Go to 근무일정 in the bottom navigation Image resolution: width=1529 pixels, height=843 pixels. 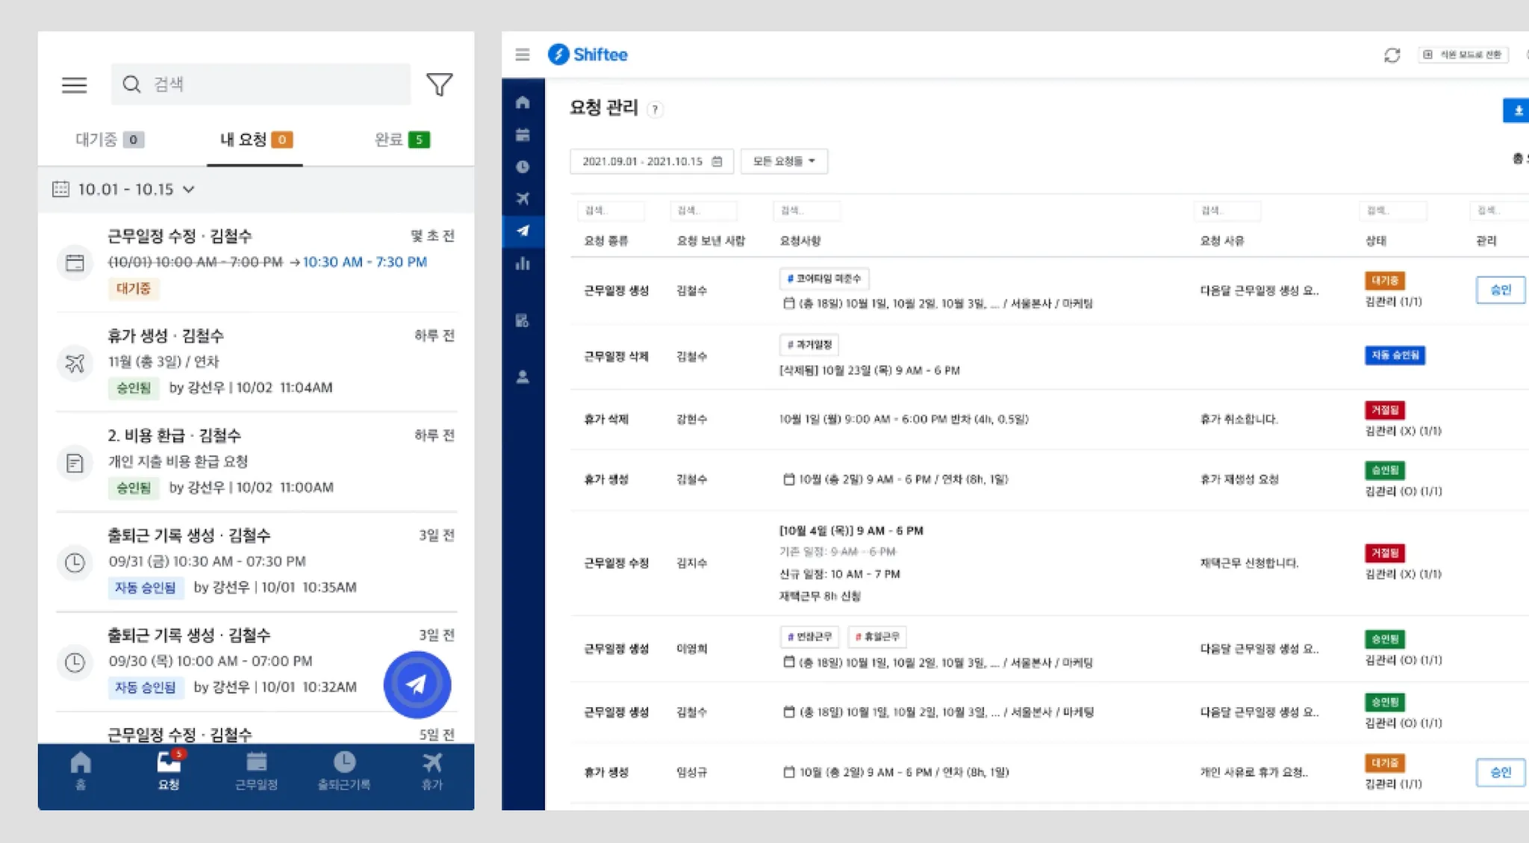(x=256, y=772)
